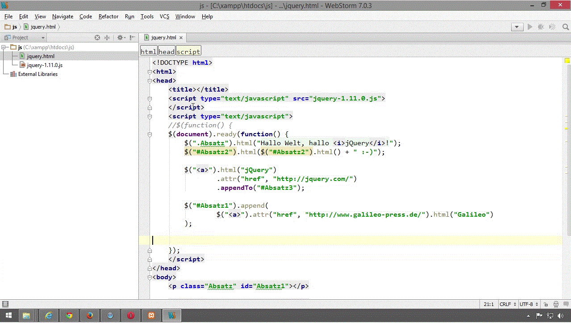Screen dimensions: 571x323
Task: Click the js folder in navigation bar
Action: tap(11, 27)
